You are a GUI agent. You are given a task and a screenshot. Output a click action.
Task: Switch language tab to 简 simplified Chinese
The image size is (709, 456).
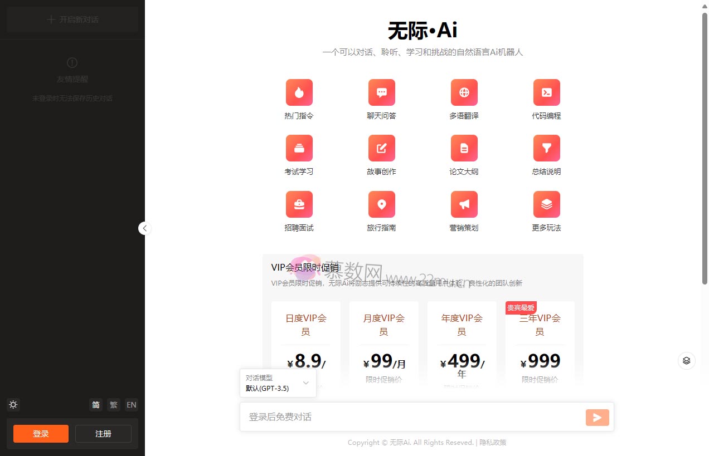click(95, 405)
